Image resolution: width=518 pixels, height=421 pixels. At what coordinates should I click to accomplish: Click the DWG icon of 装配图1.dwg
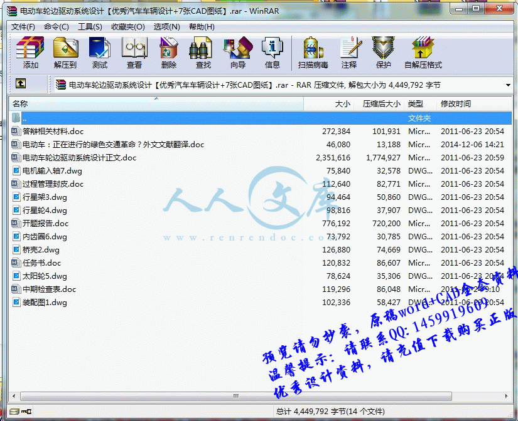[16, 303]
